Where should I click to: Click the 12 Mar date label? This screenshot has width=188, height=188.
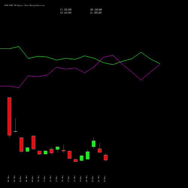point(50,179)
